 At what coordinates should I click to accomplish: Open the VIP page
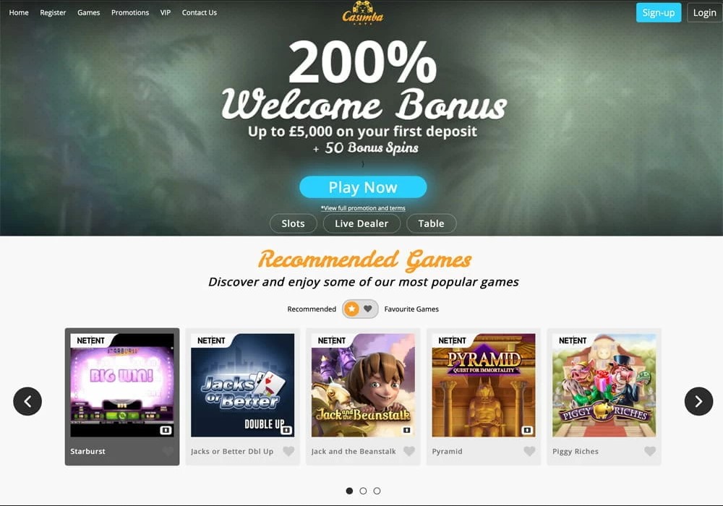click(x=166, y=12)
